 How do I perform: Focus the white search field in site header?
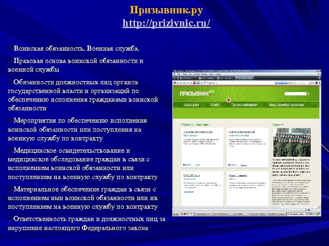[x=296, y=94]
